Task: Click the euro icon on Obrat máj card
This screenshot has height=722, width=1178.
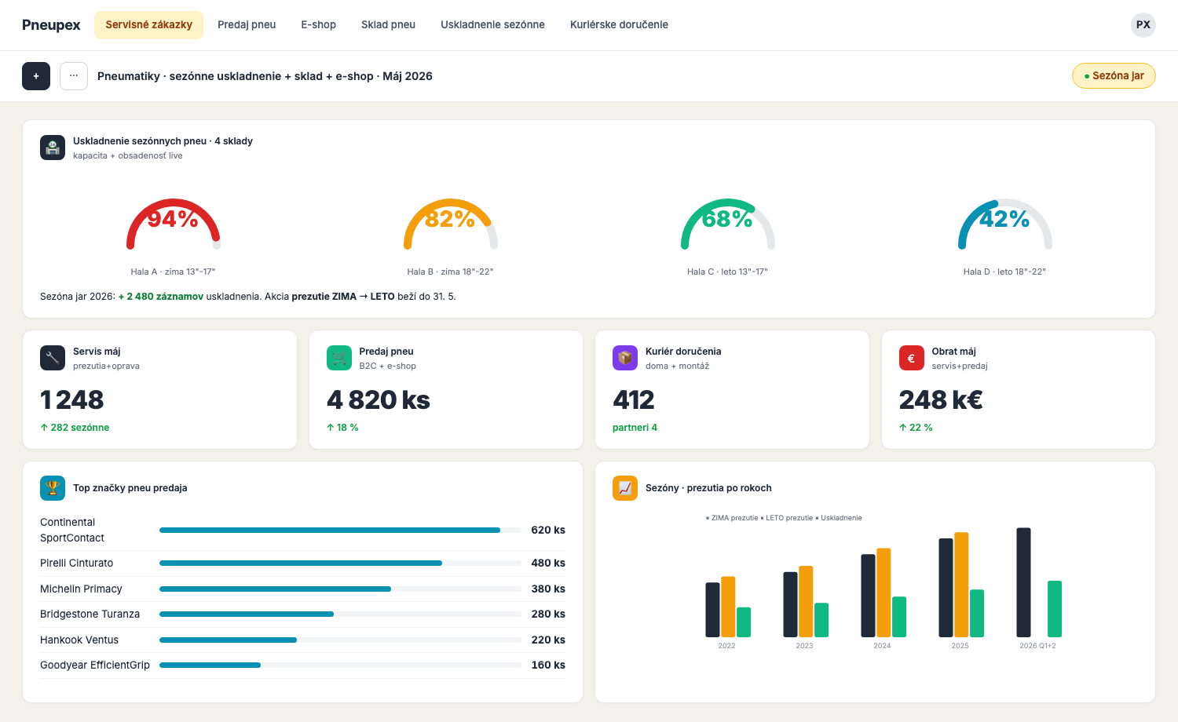Action: [x=912, y=358]
